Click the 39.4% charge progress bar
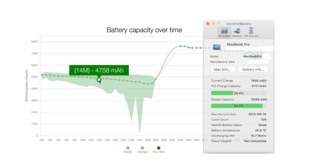The image size is (310, 164). pyautogui.click(x=239, y=93)
